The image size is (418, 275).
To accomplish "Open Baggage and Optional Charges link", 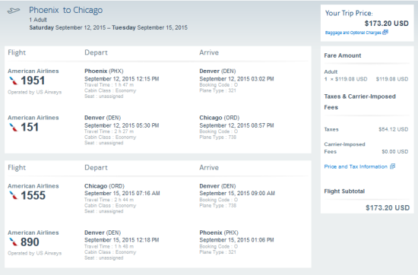I will point(353,33).
